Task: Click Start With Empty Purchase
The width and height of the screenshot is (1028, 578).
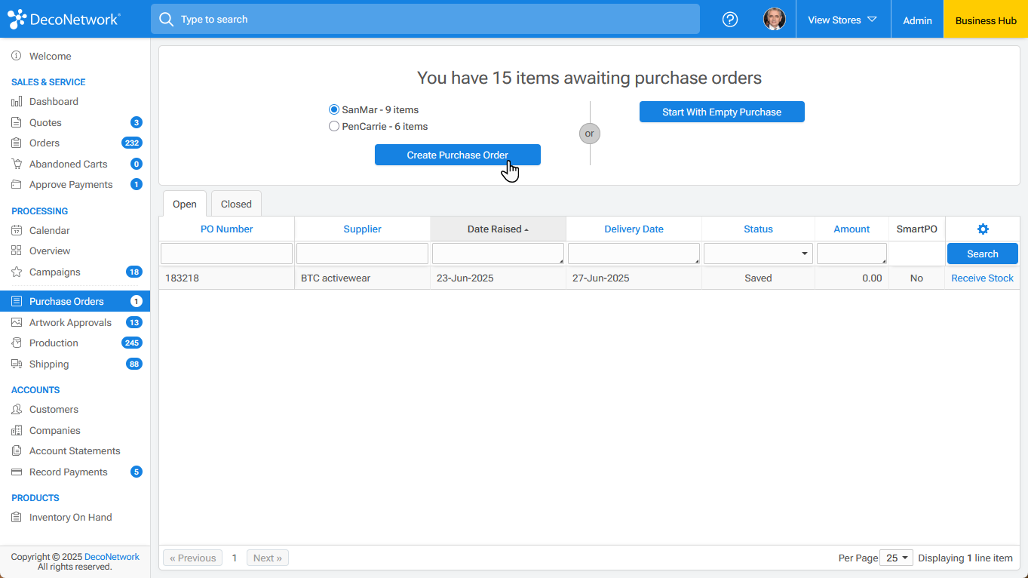Action: pos(721,111)
